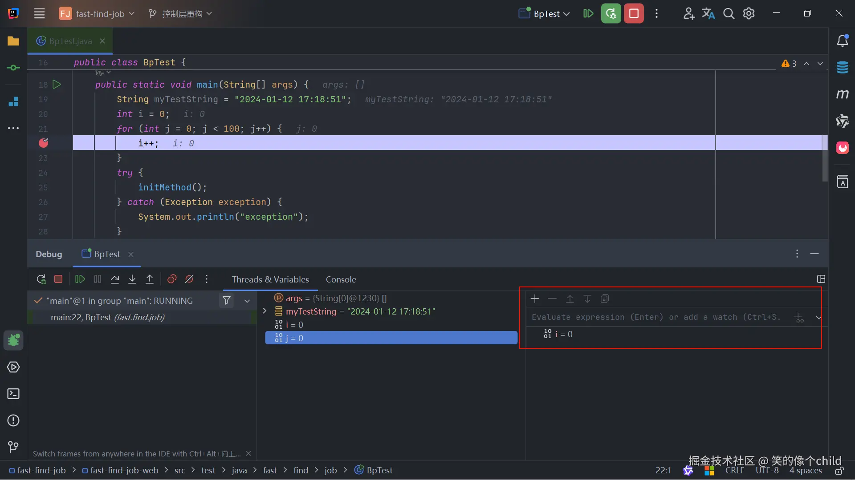Open the Services tool window
Image resolution: width=855 pixels, height=480 pixels.
click(x=13, y=367)
